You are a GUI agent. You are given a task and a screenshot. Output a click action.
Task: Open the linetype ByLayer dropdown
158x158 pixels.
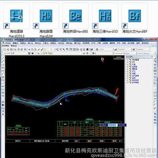pos(125,53)
